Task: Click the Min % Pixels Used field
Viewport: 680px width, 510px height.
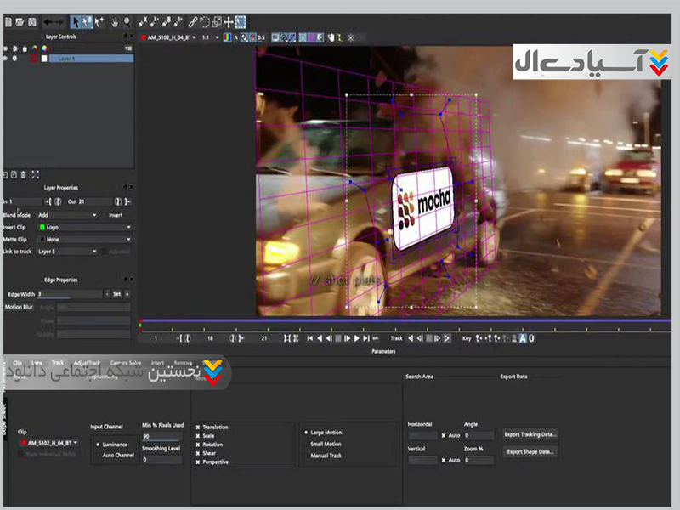Action: click(161, 435)
